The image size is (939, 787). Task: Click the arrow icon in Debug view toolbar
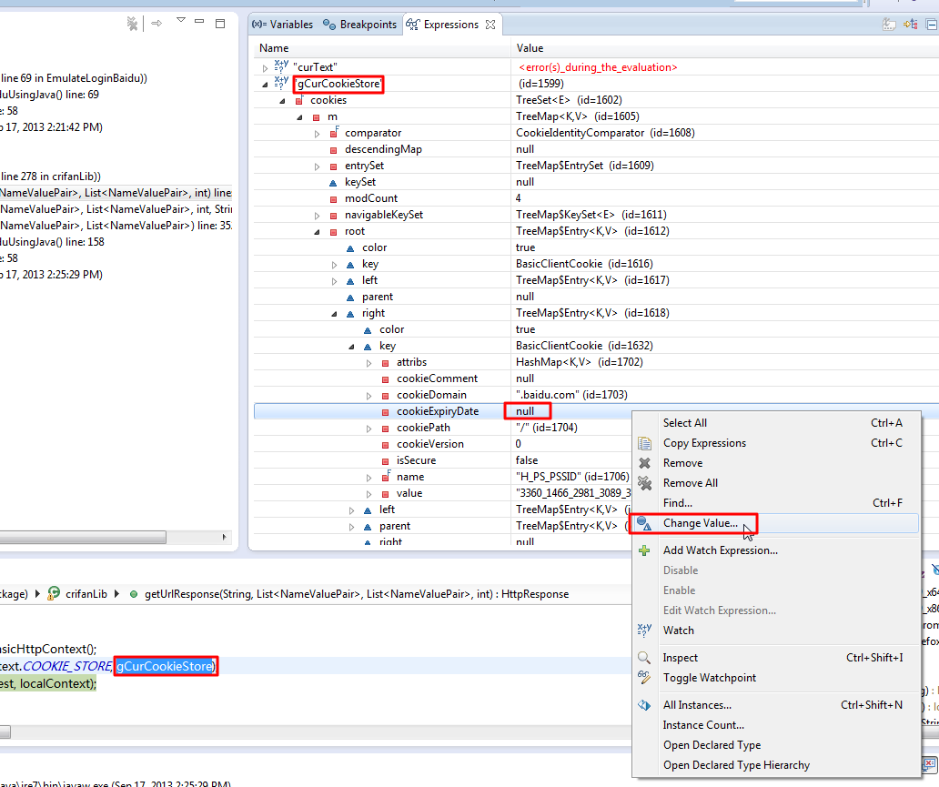(x=156, y=24)
